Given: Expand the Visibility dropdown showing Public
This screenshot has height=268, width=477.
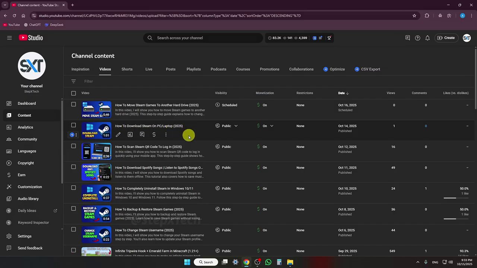Looking at the screenshot, I should pos(236,126).
